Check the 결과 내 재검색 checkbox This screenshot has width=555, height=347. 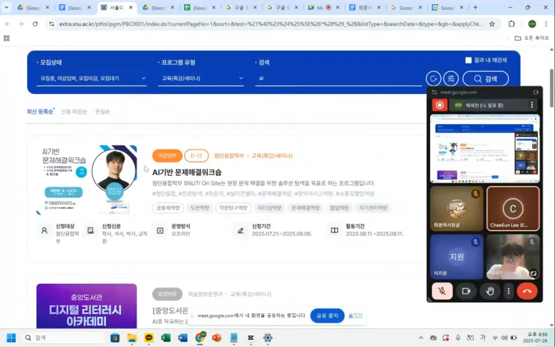(x=468, y=60)
